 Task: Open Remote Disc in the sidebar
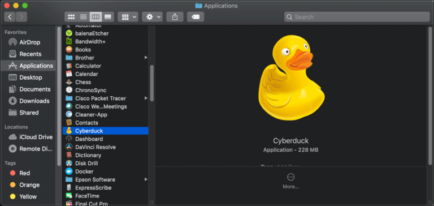[x=28, y=149]
